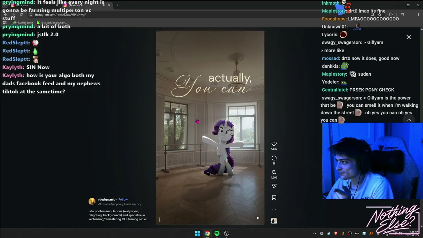Open the microphone tray icon
The height and width of the screenshot is (238, 423).
(378, 233)
